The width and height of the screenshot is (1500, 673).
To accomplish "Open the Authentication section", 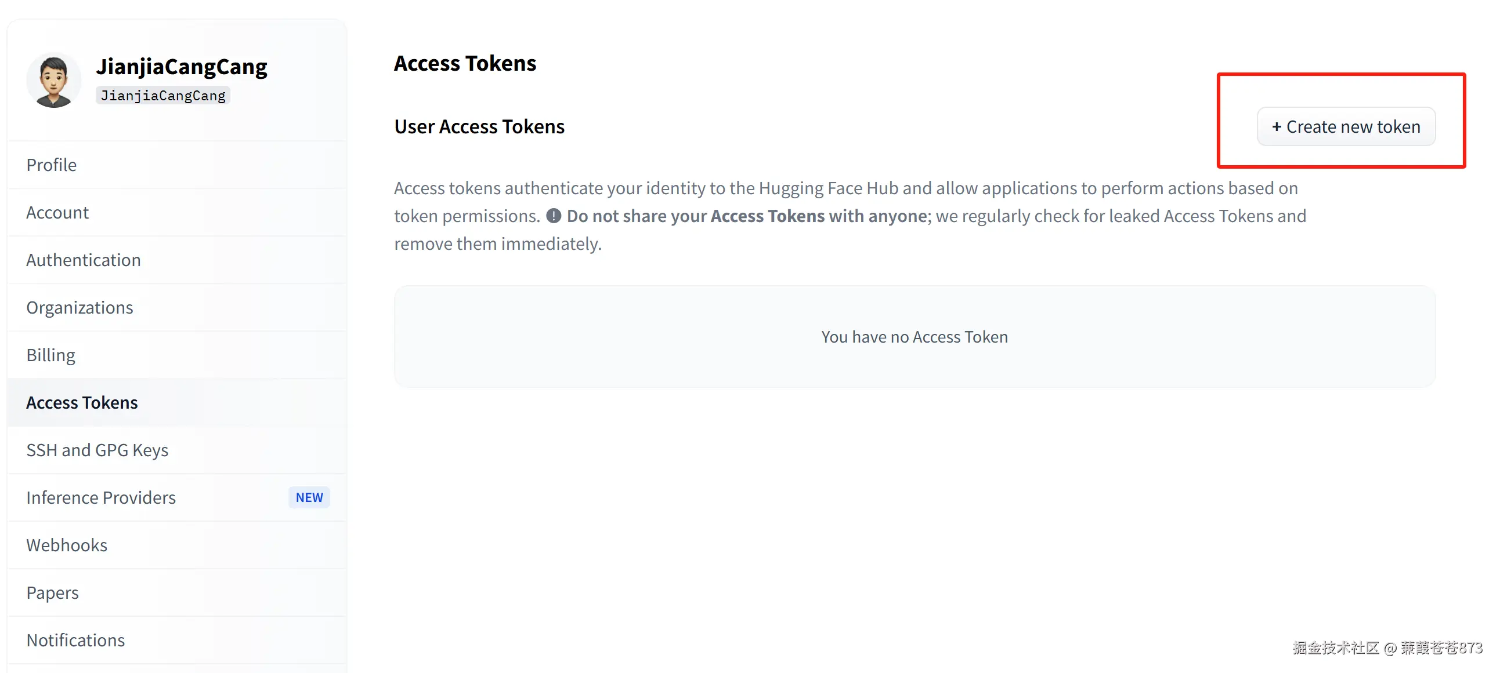I will [x=83, y=260].
